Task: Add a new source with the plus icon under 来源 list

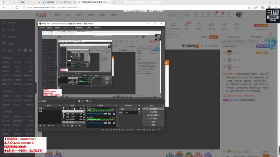Action: (x=64, y=126)
